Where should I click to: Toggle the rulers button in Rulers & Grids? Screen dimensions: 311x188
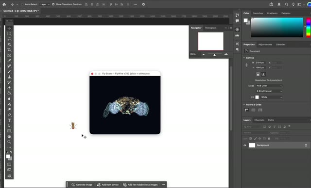point(246,110)
